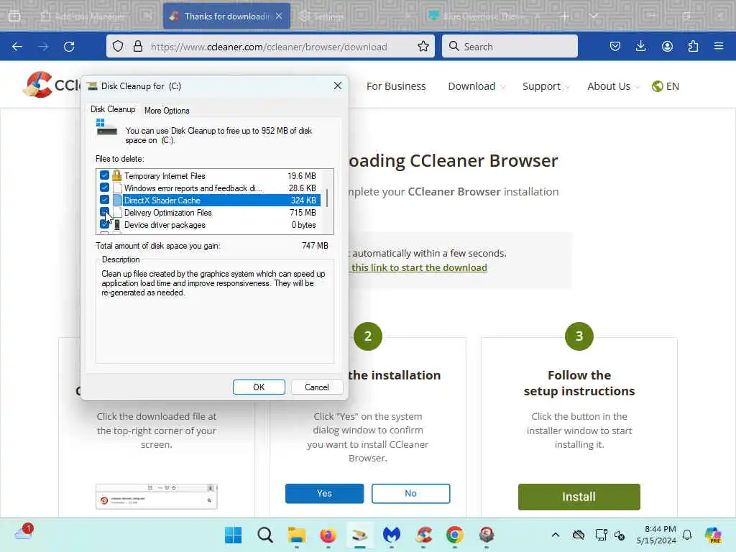
Task: Open the notification bell
Action: [x=687, y=535]
